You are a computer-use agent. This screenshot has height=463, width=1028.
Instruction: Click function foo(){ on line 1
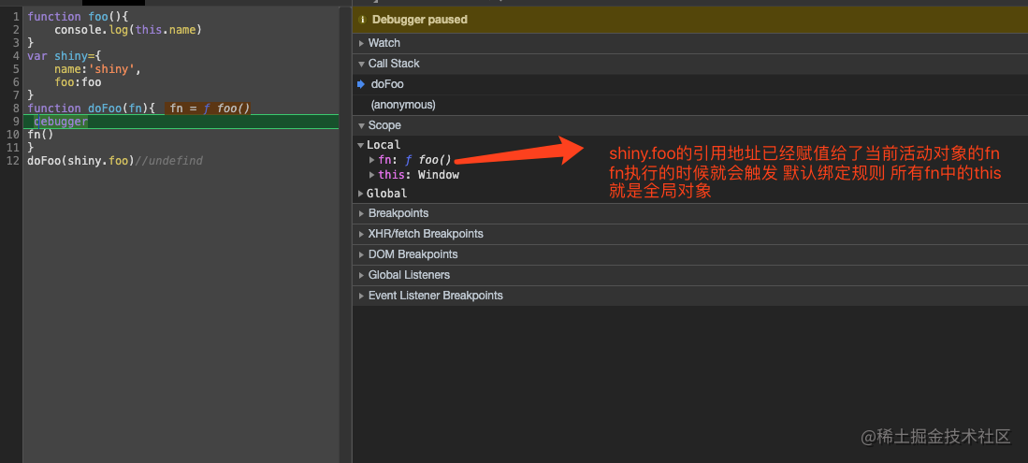point(78,17)
